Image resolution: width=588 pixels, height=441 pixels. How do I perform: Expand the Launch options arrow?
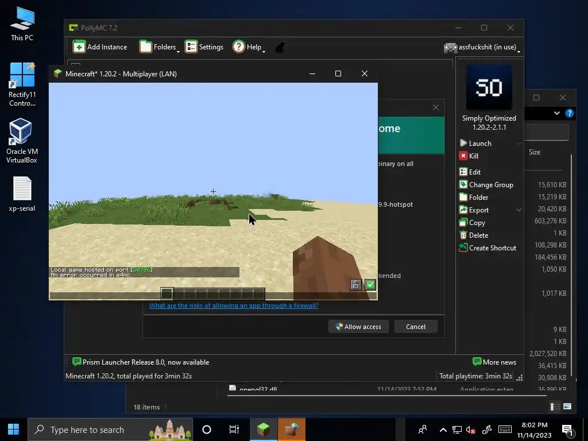(519, 143)
